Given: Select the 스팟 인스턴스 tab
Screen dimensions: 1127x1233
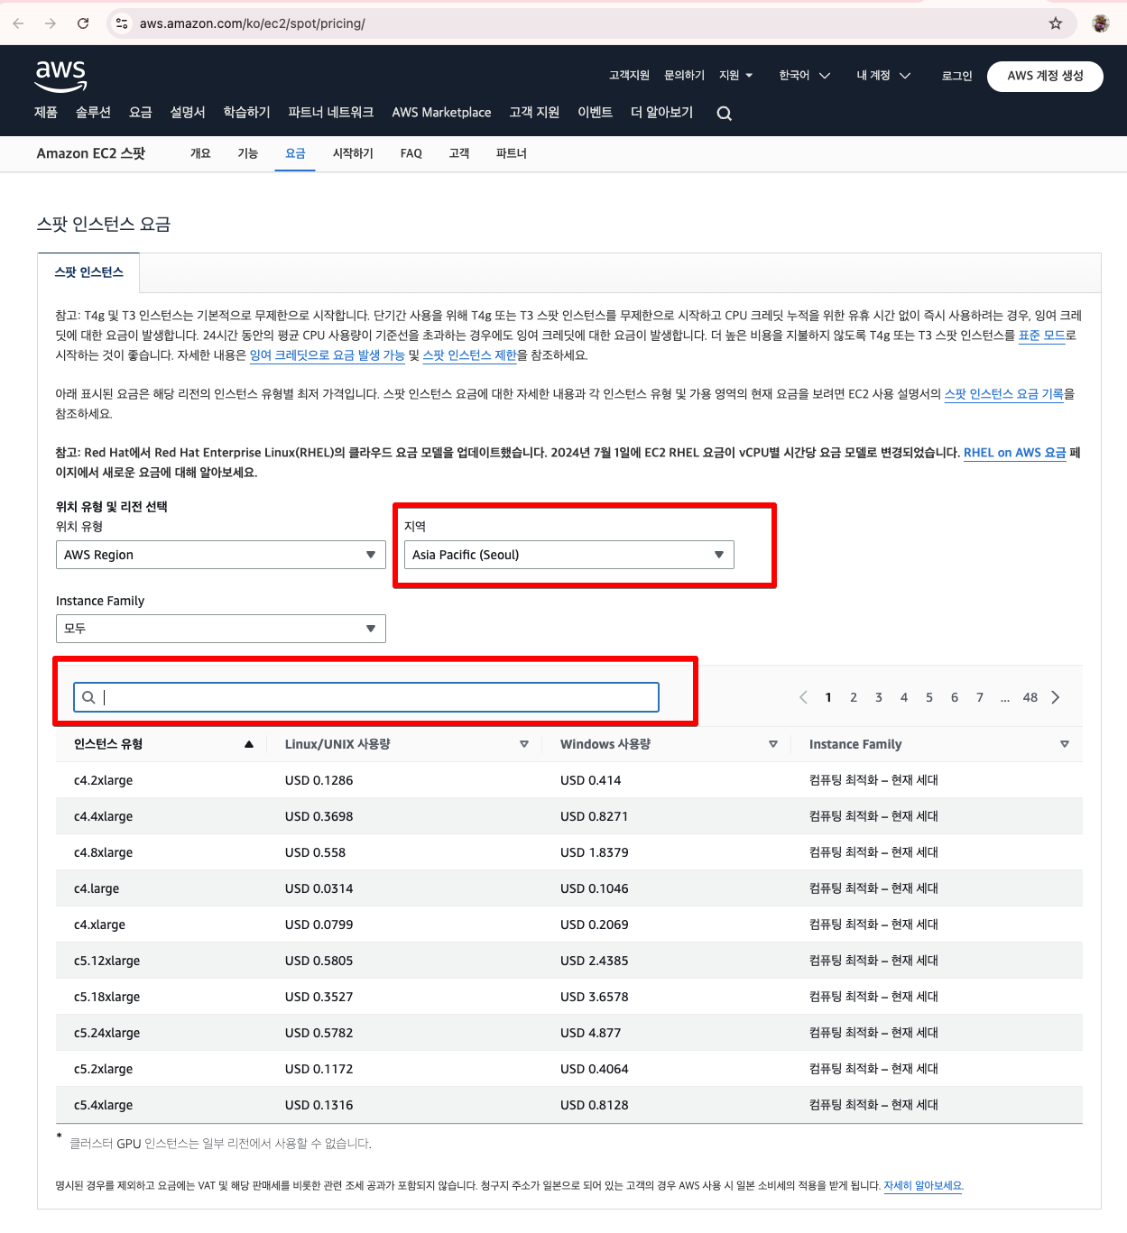Looking at the screenshot, I should (x=88, y=272).
